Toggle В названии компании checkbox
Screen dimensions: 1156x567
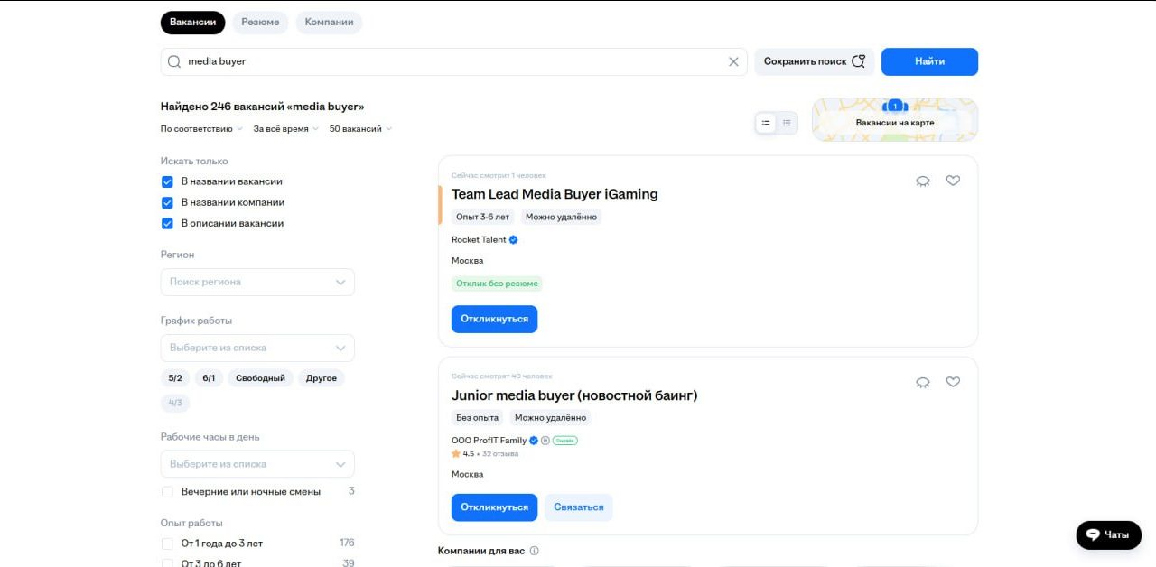coord(167,202)
